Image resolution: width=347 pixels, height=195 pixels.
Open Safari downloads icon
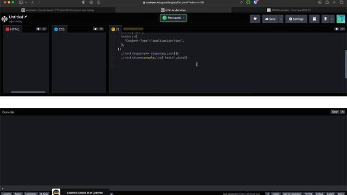click(319, 2)
